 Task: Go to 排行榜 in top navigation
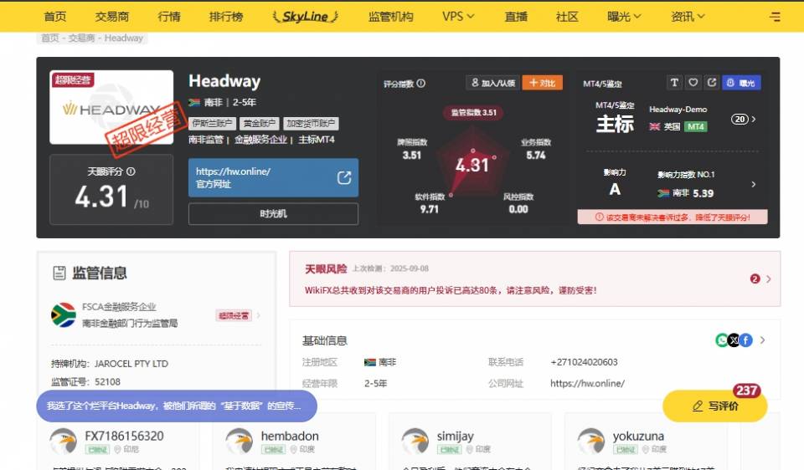click(226, 16)
